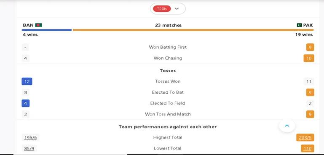
Task: Click the Bangladesh flag icon
Action: (38, 25)
